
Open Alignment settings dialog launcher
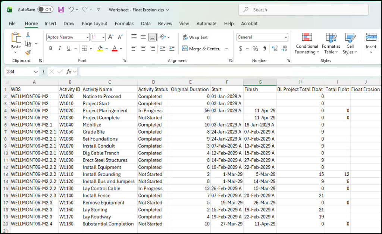coord(231,60)
